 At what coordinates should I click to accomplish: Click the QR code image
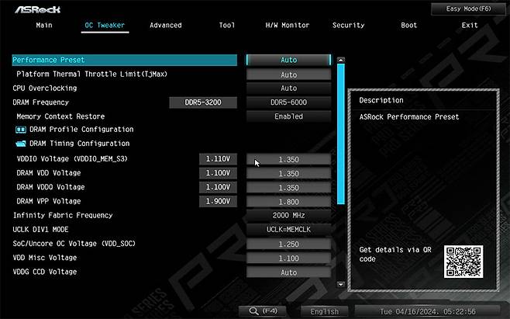462,262
